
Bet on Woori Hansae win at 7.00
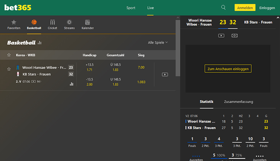click(x=141, y=67)
